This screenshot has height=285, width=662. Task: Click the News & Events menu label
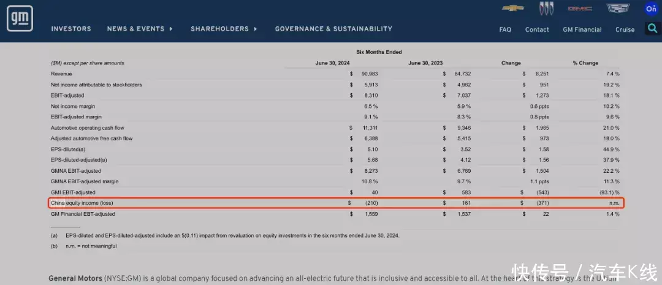(x=135, y=29)
